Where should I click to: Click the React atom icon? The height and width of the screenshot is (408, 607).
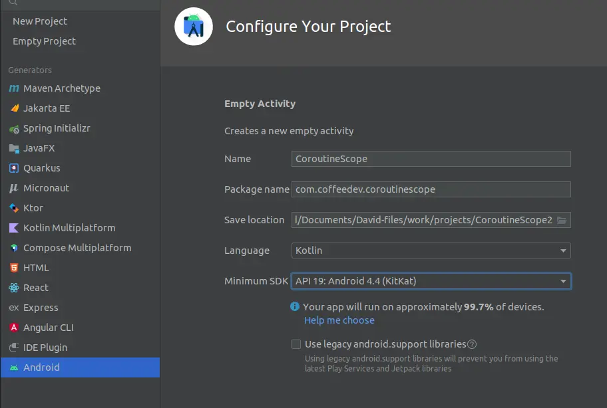[14, 288]
